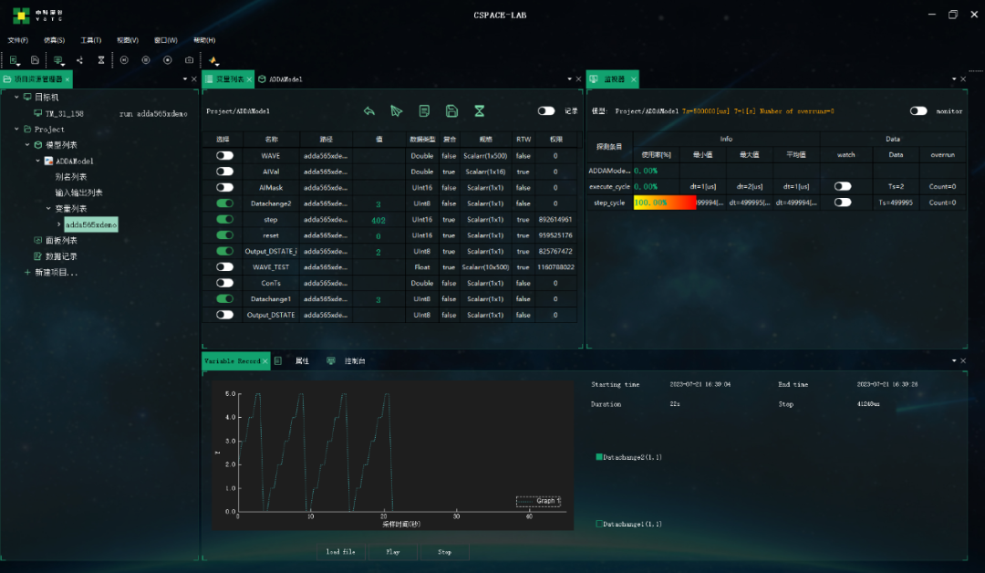
Task: Open variable list panel dropdown arrow
Action: (x=569, y=79)
